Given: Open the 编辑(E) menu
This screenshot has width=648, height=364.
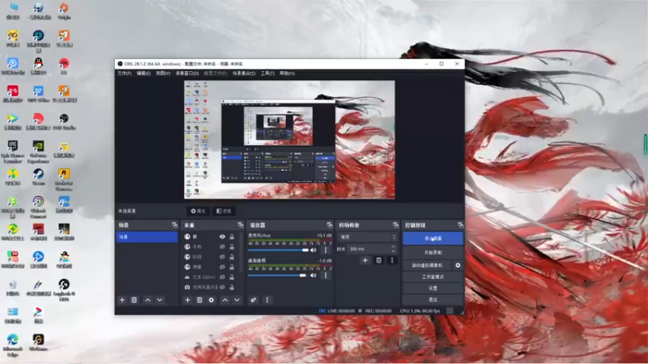Looking at the screenshot, I should point(143,74).
